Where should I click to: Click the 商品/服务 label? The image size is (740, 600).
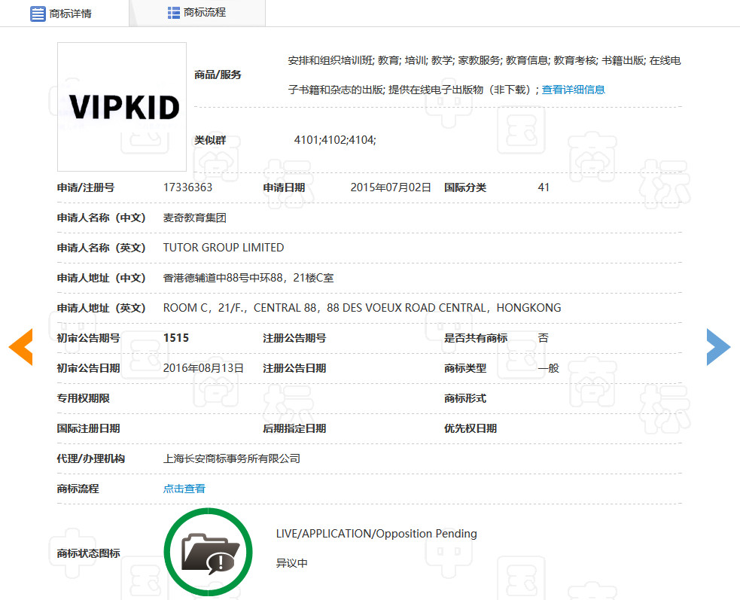click(x=218, y=75)
